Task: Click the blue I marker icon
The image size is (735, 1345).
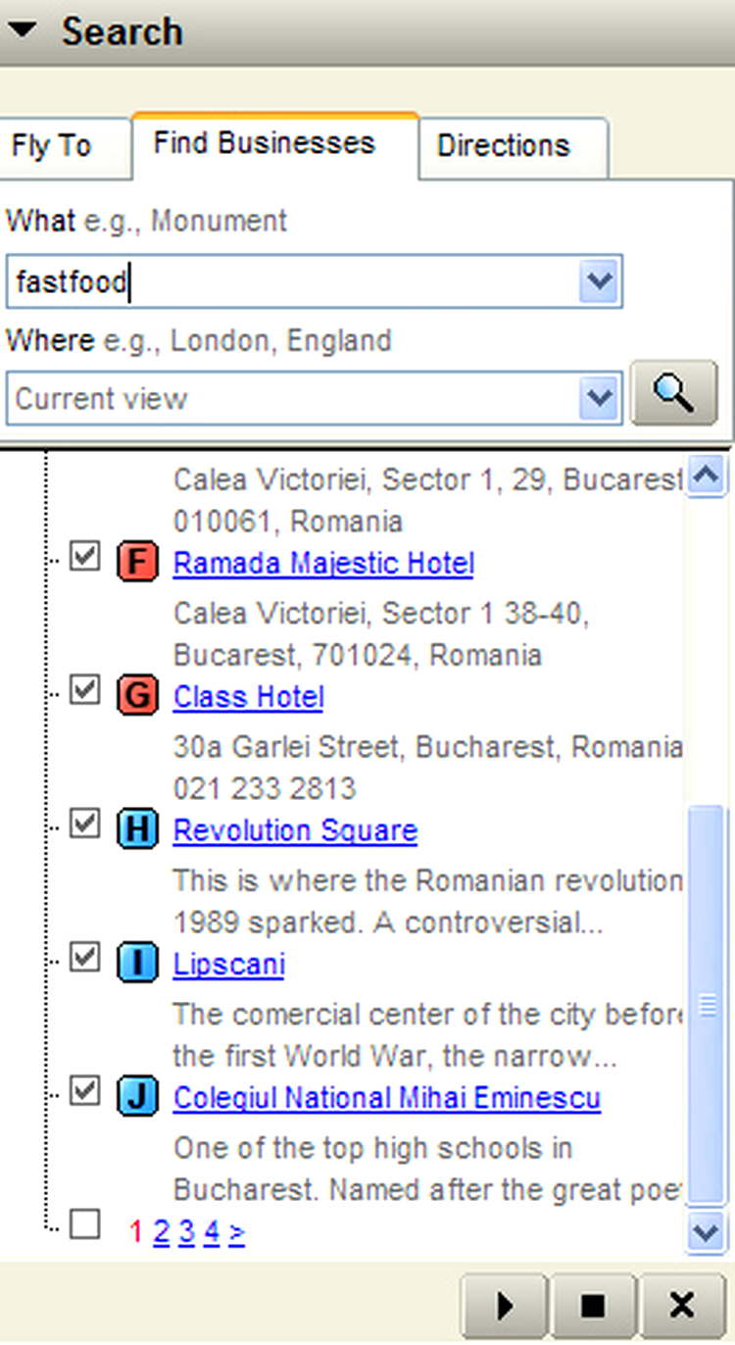Action: (x=137, y=963)
